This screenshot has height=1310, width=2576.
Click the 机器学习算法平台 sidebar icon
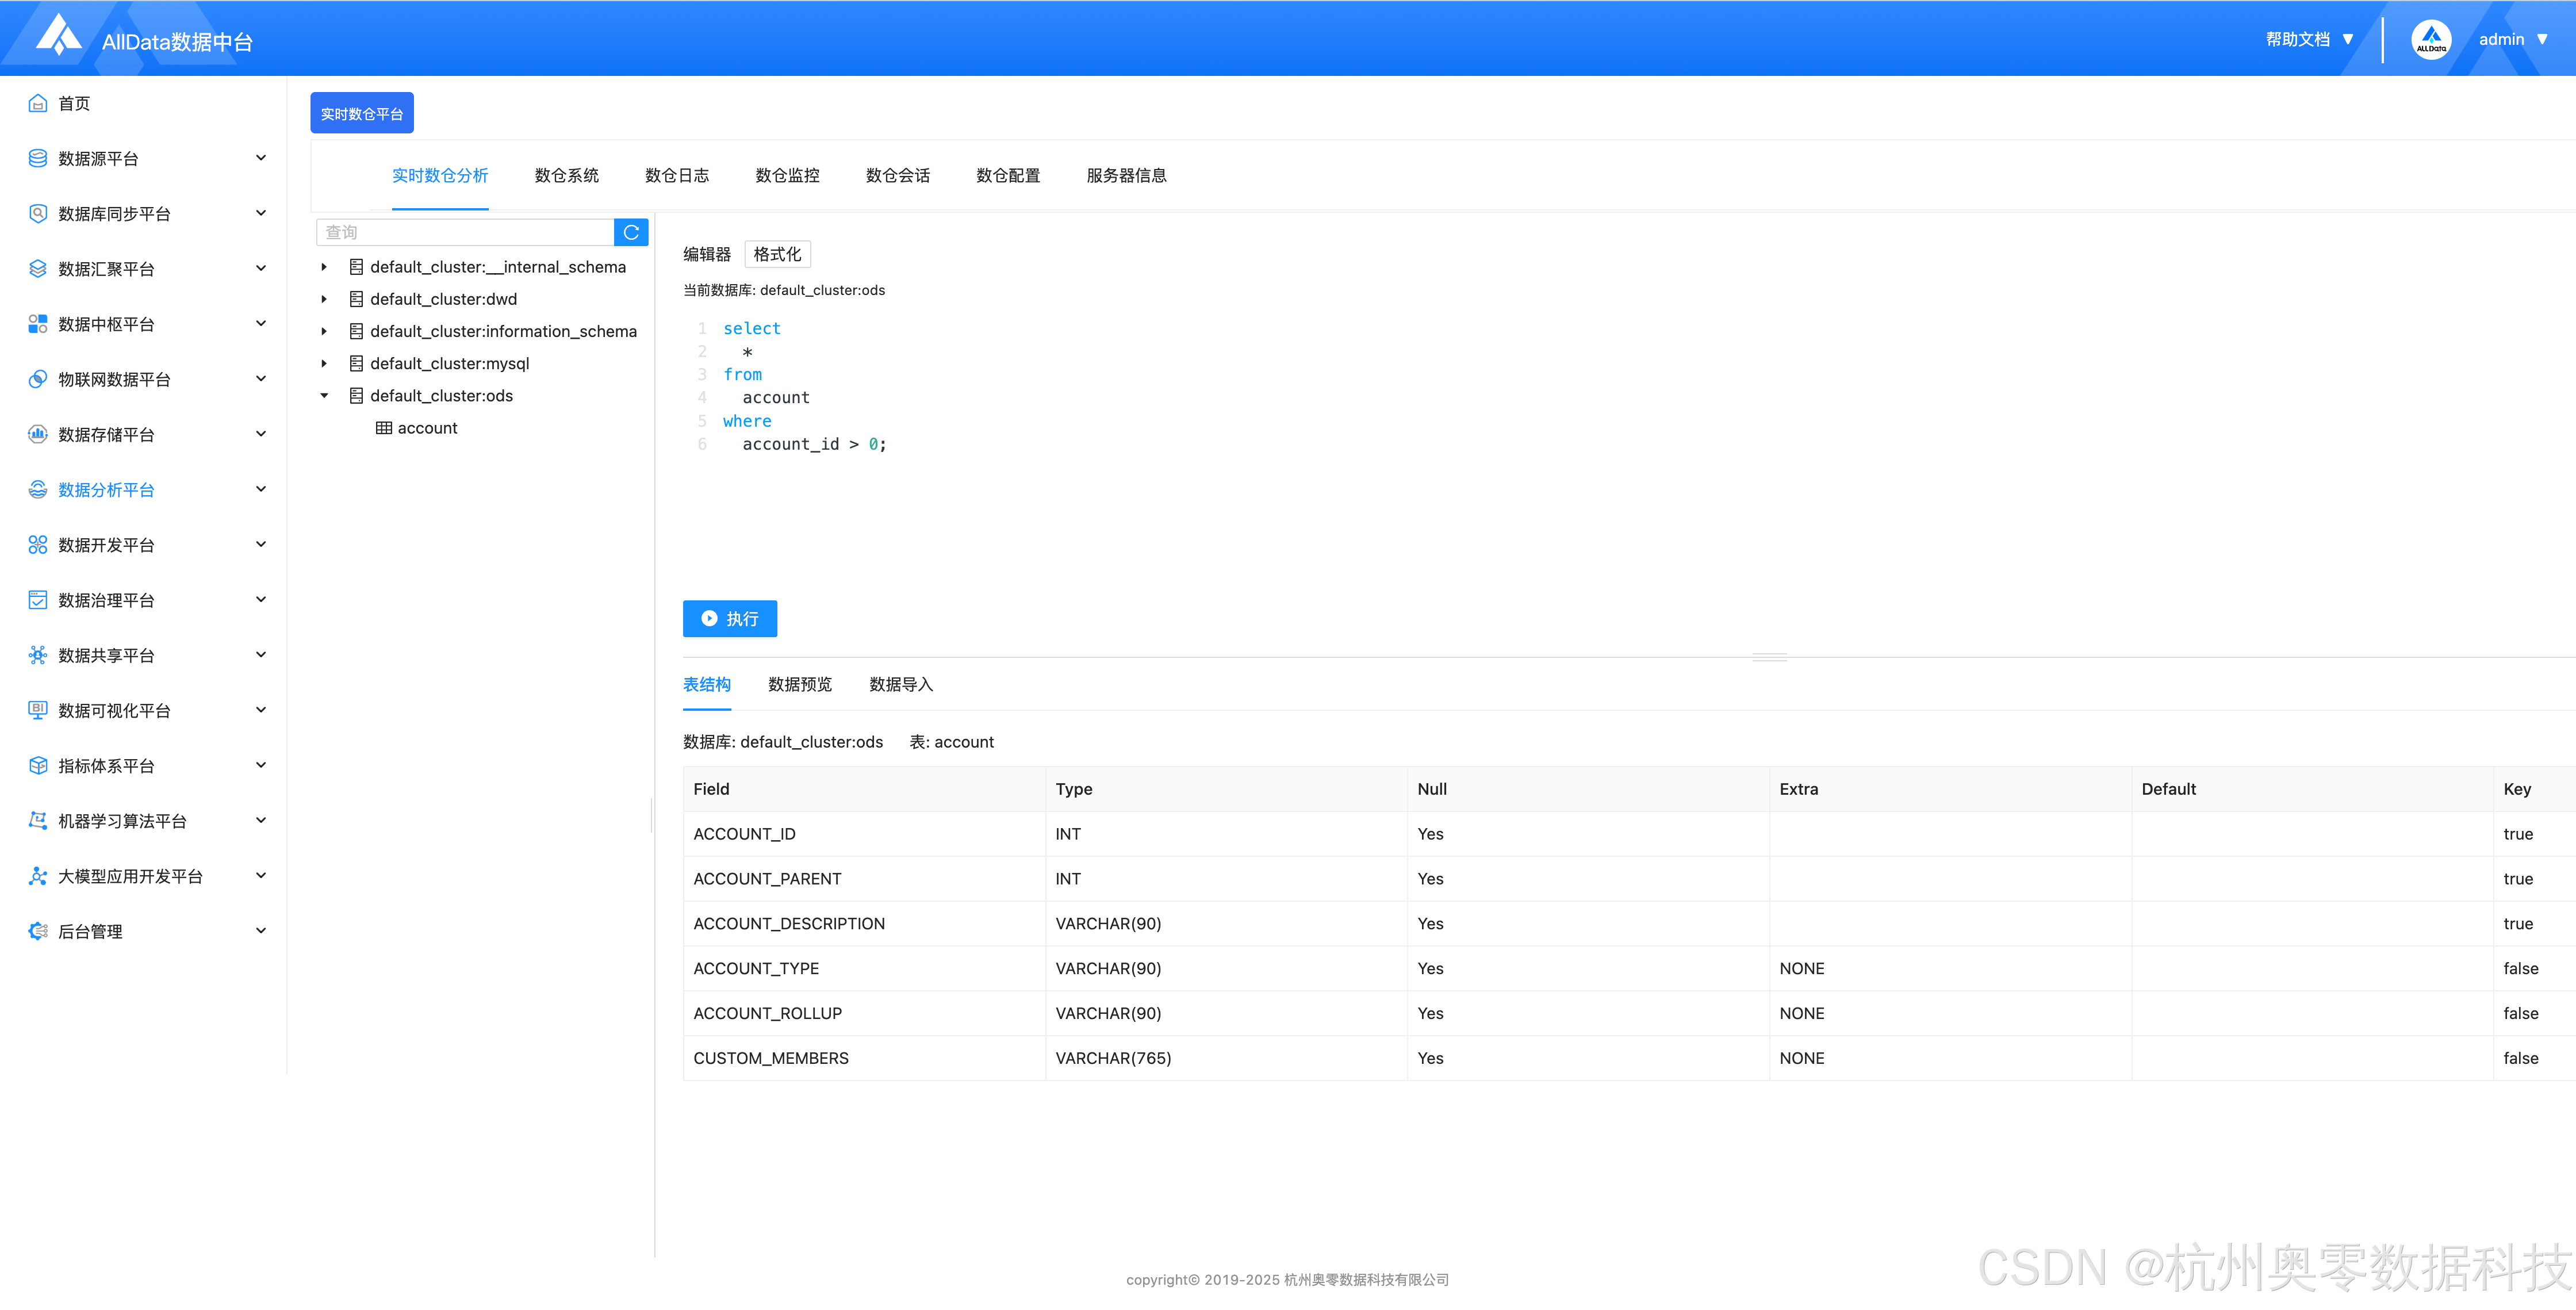pos(38,821)
